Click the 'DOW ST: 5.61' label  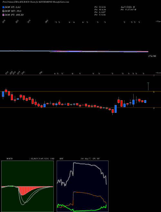13,7
